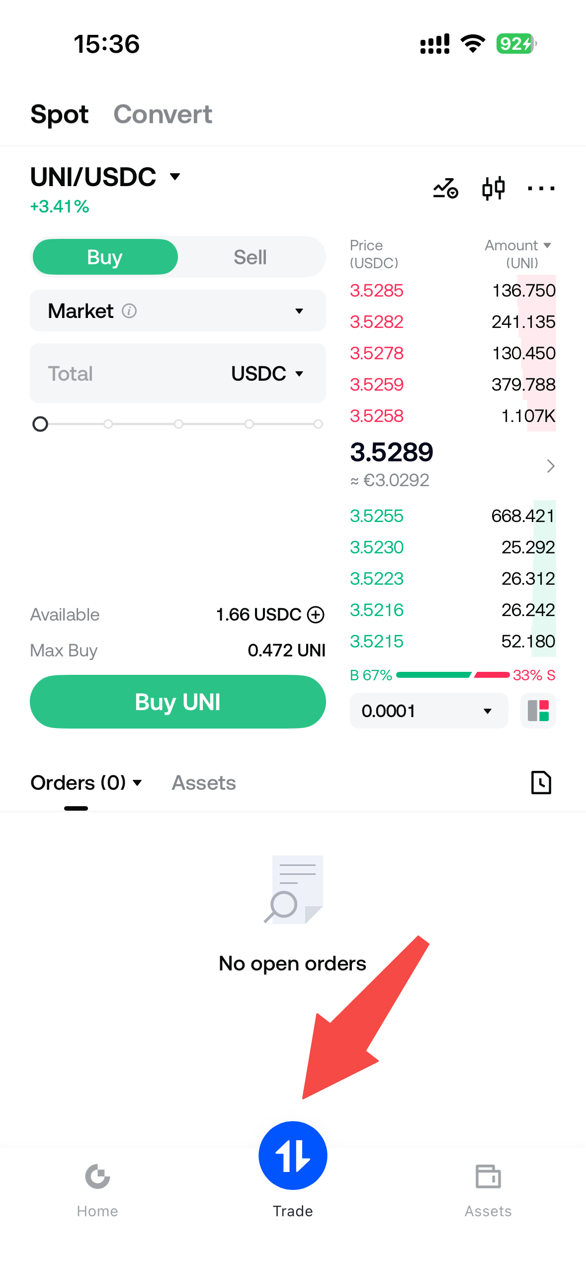The width and height of the screenshot is (586, 1272).
Task: Open the Assets tab beside Orders
Action: [204, 783]
